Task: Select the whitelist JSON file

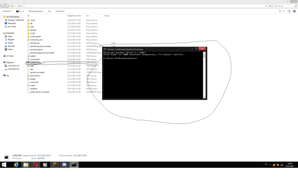Action: coord(33,88)
